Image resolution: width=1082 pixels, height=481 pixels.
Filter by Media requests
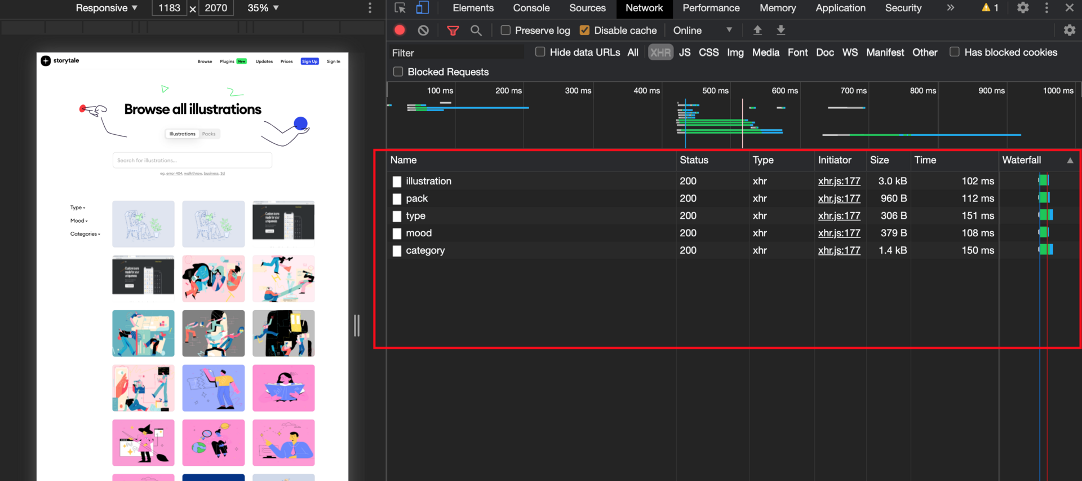766,52
